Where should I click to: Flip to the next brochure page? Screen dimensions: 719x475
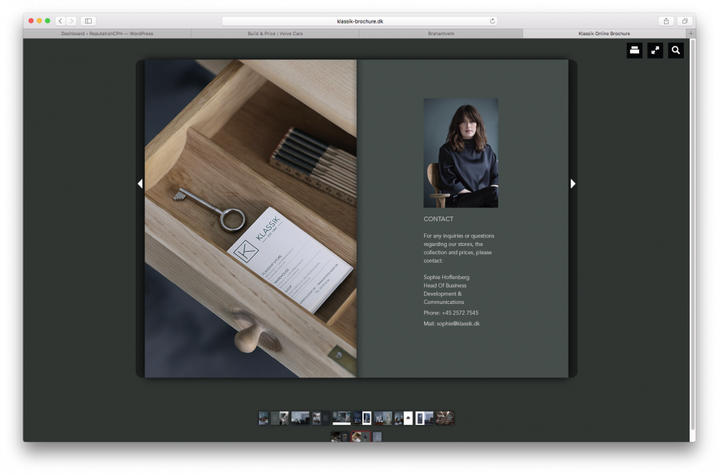pos(573,184)
